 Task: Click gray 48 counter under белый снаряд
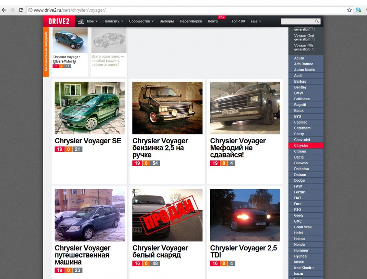(x=155, y=263)
